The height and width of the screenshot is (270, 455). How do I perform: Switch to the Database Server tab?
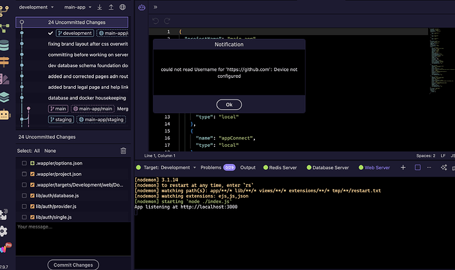pyautogui.click(x=328, y=167)
